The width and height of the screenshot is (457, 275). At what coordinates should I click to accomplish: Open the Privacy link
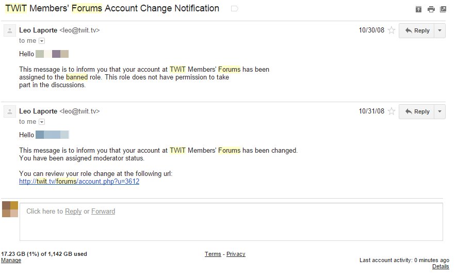click(236, 254)
